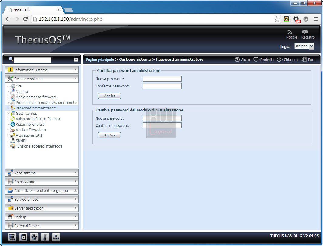Screen dimensions: 323x246
Task: Open the Lingua language dropdown
Action: point(304,46)
